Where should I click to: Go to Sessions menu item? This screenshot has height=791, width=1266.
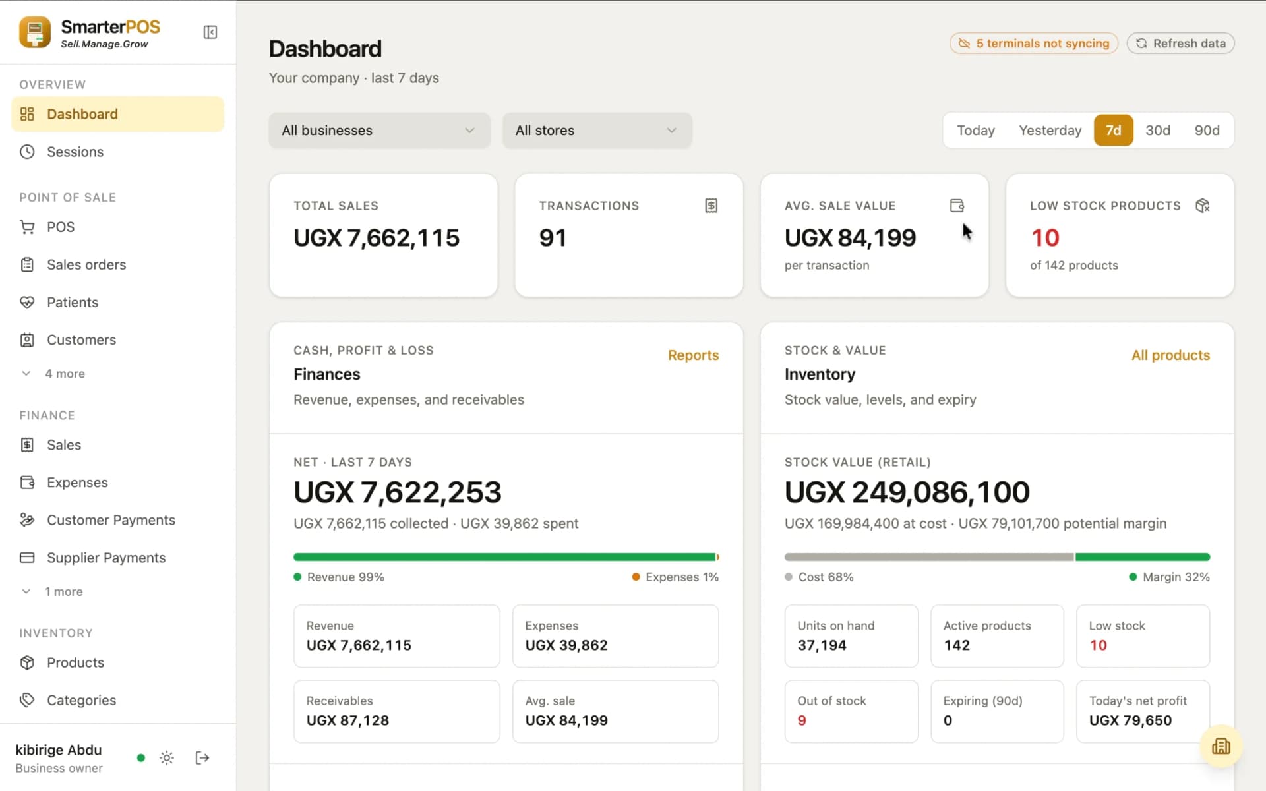(x=117, y=152)
